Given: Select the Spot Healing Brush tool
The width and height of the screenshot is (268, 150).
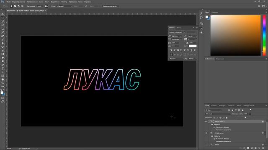Looking at the screenshot, I should click(x=3, y=36).
